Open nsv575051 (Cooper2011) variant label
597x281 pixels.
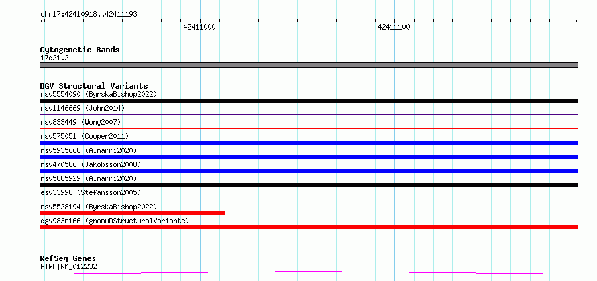tap(85, 136)
